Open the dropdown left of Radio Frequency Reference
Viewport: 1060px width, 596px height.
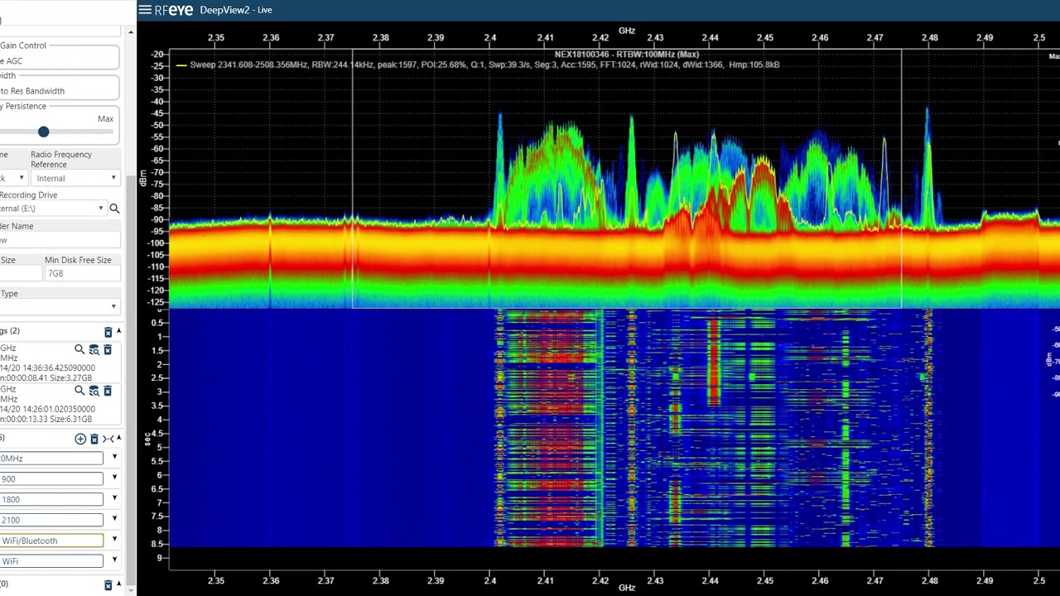point(13,178)
